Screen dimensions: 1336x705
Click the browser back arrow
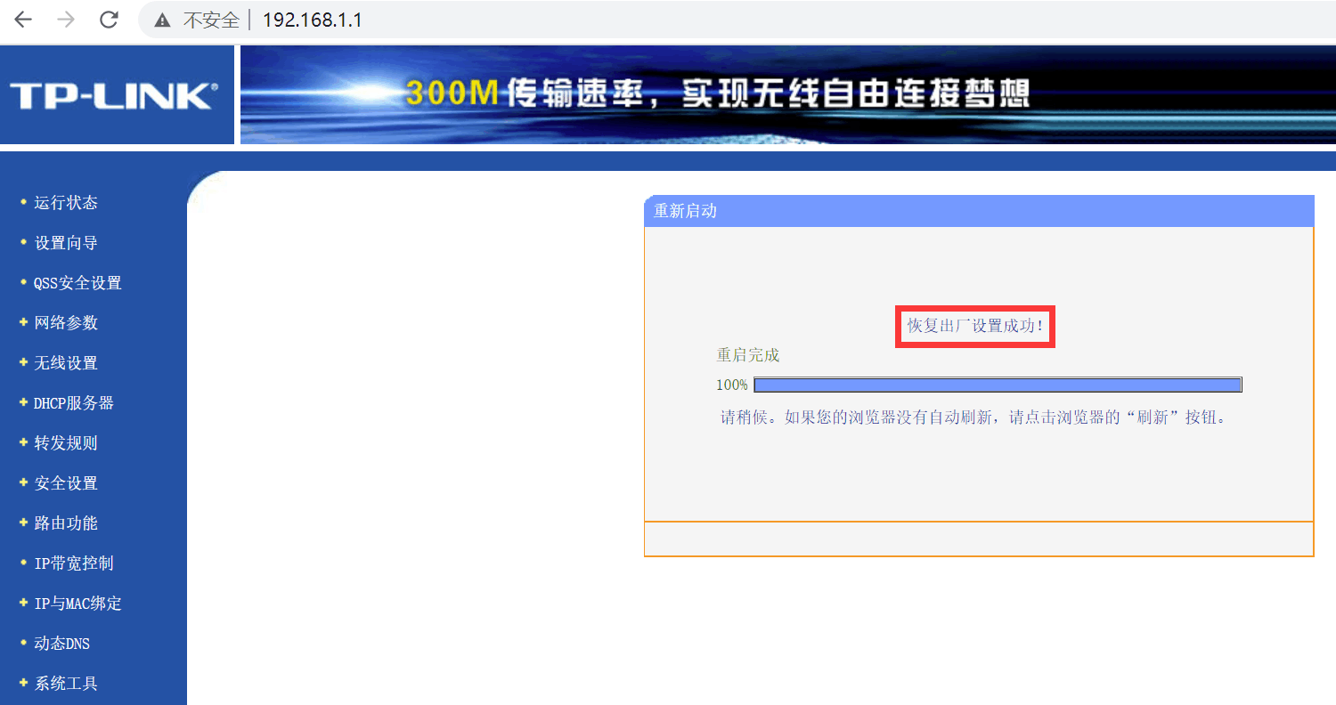tap(21, 20)
